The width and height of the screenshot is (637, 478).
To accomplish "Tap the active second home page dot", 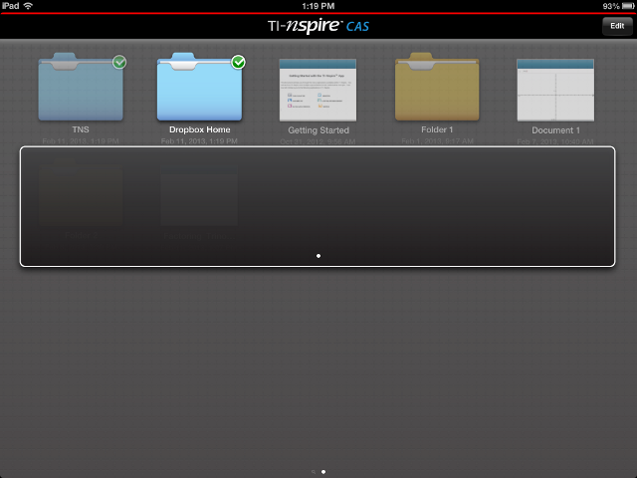I will pos(323,471).
